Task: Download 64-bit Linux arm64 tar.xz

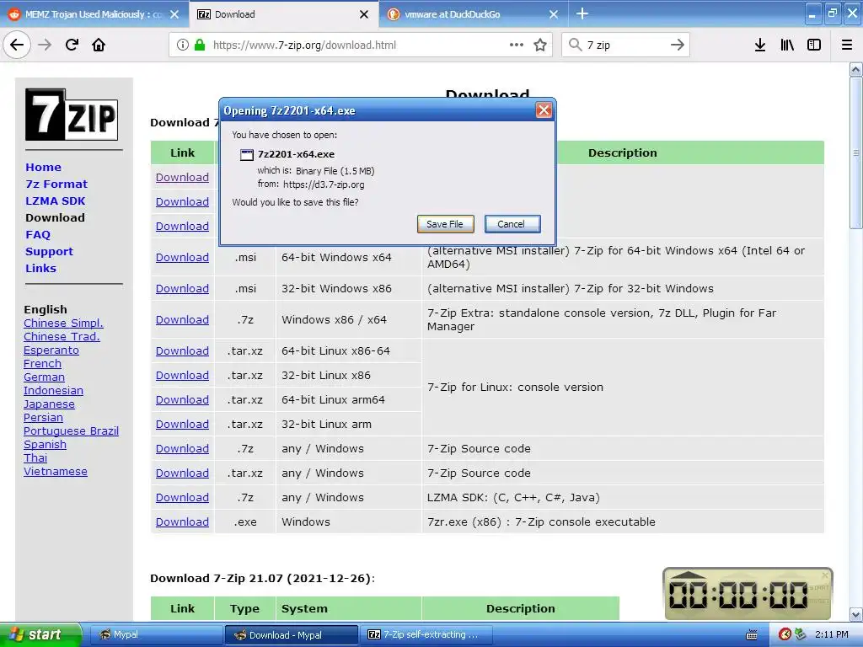Action: click(182, 399)
